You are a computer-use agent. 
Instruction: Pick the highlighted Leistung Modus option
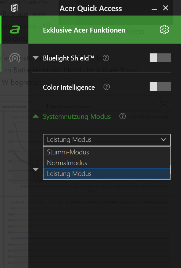(107, 174)
